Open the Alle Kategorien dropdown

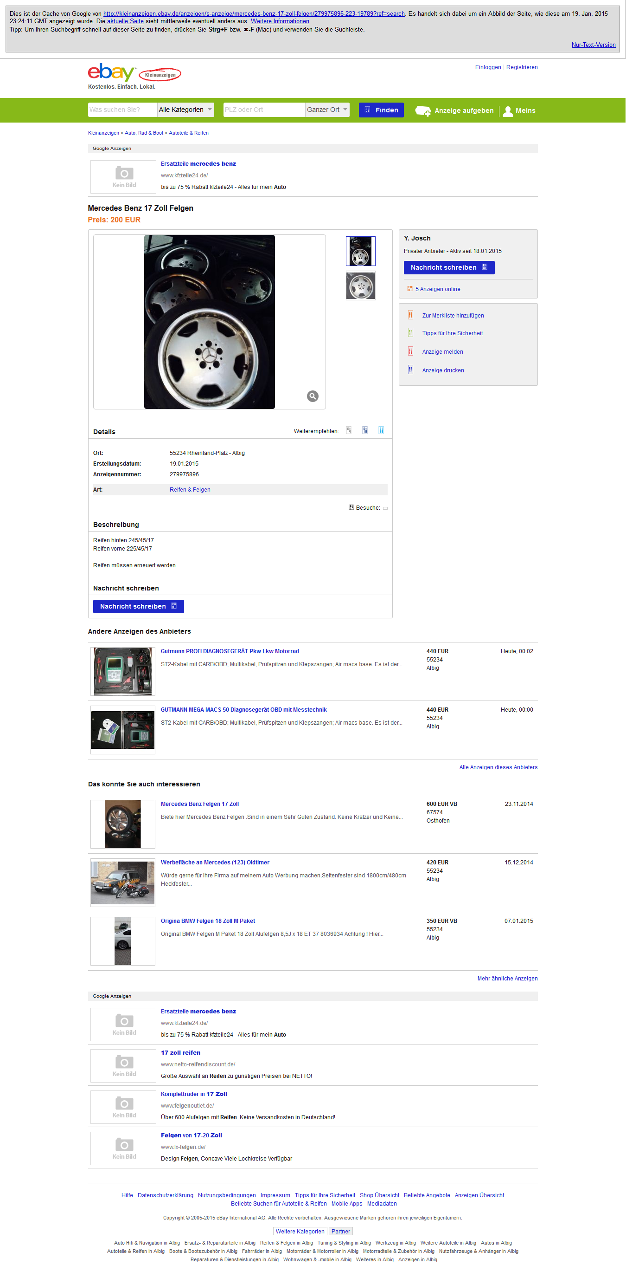(185, 110)
